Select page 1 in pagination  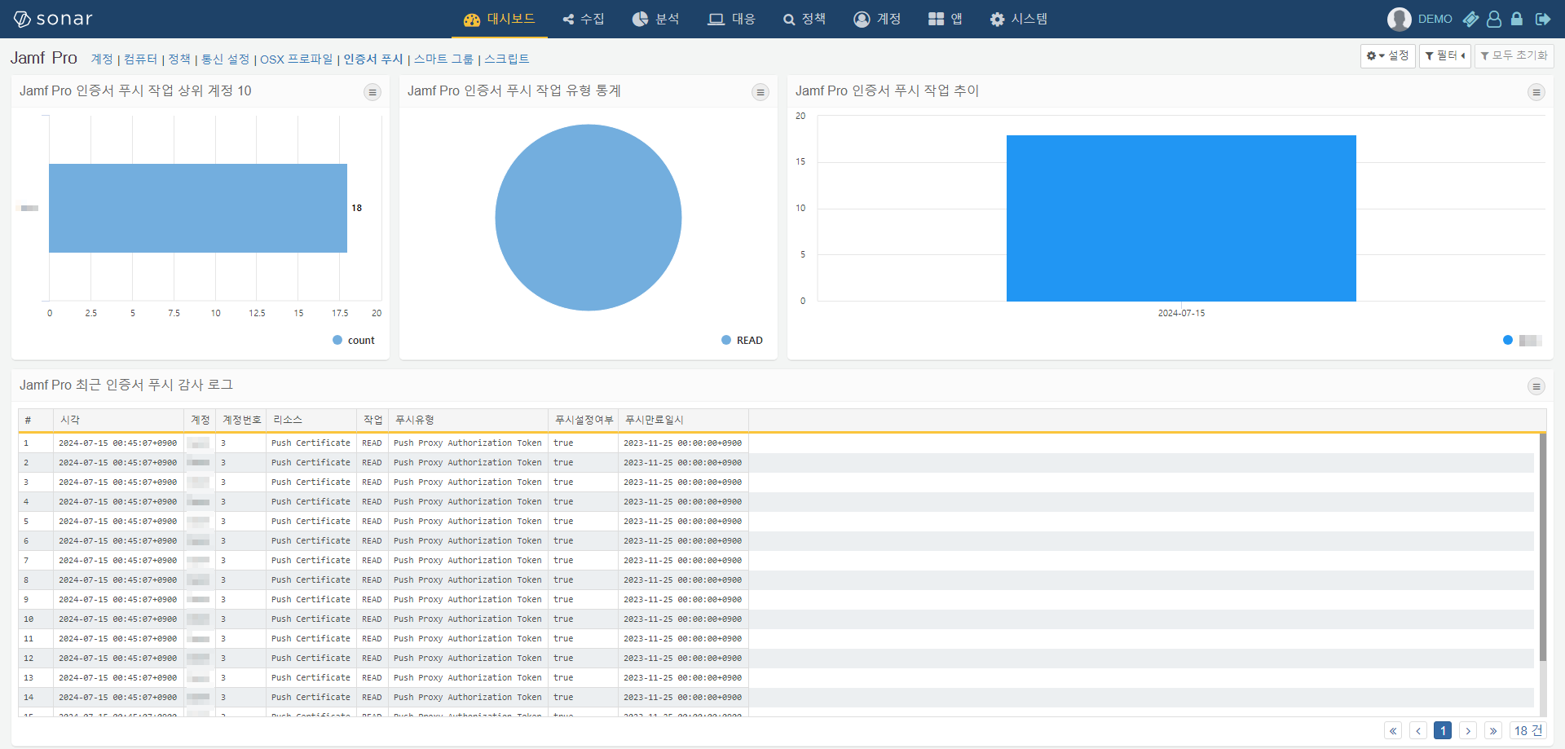(x=1443, y=731)
